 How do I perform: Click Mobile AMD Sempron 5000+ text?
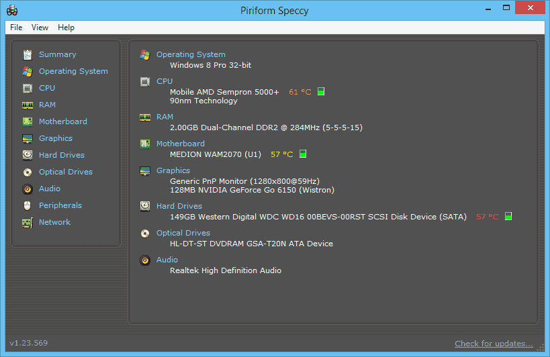click(x=224, y=92)
